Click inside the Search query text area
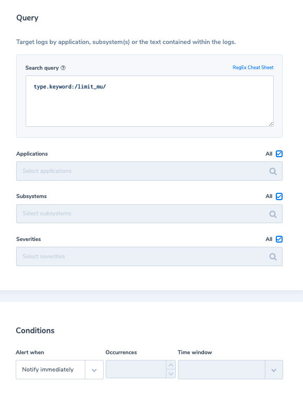303x405 pixels. (150, 101)
